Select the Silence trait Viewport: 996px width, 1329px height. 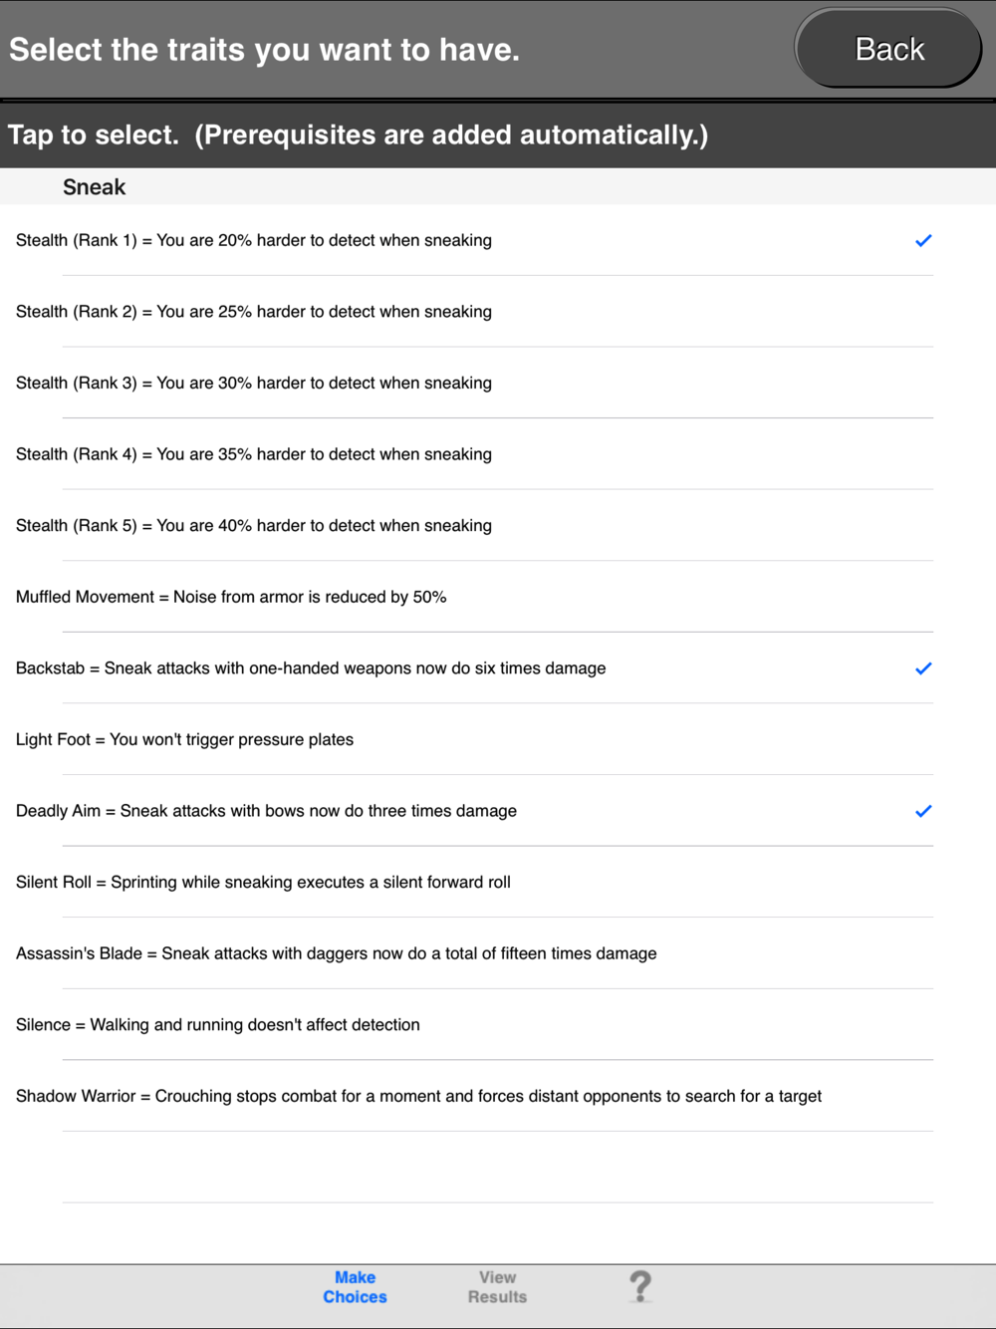tap(498, 1024)
